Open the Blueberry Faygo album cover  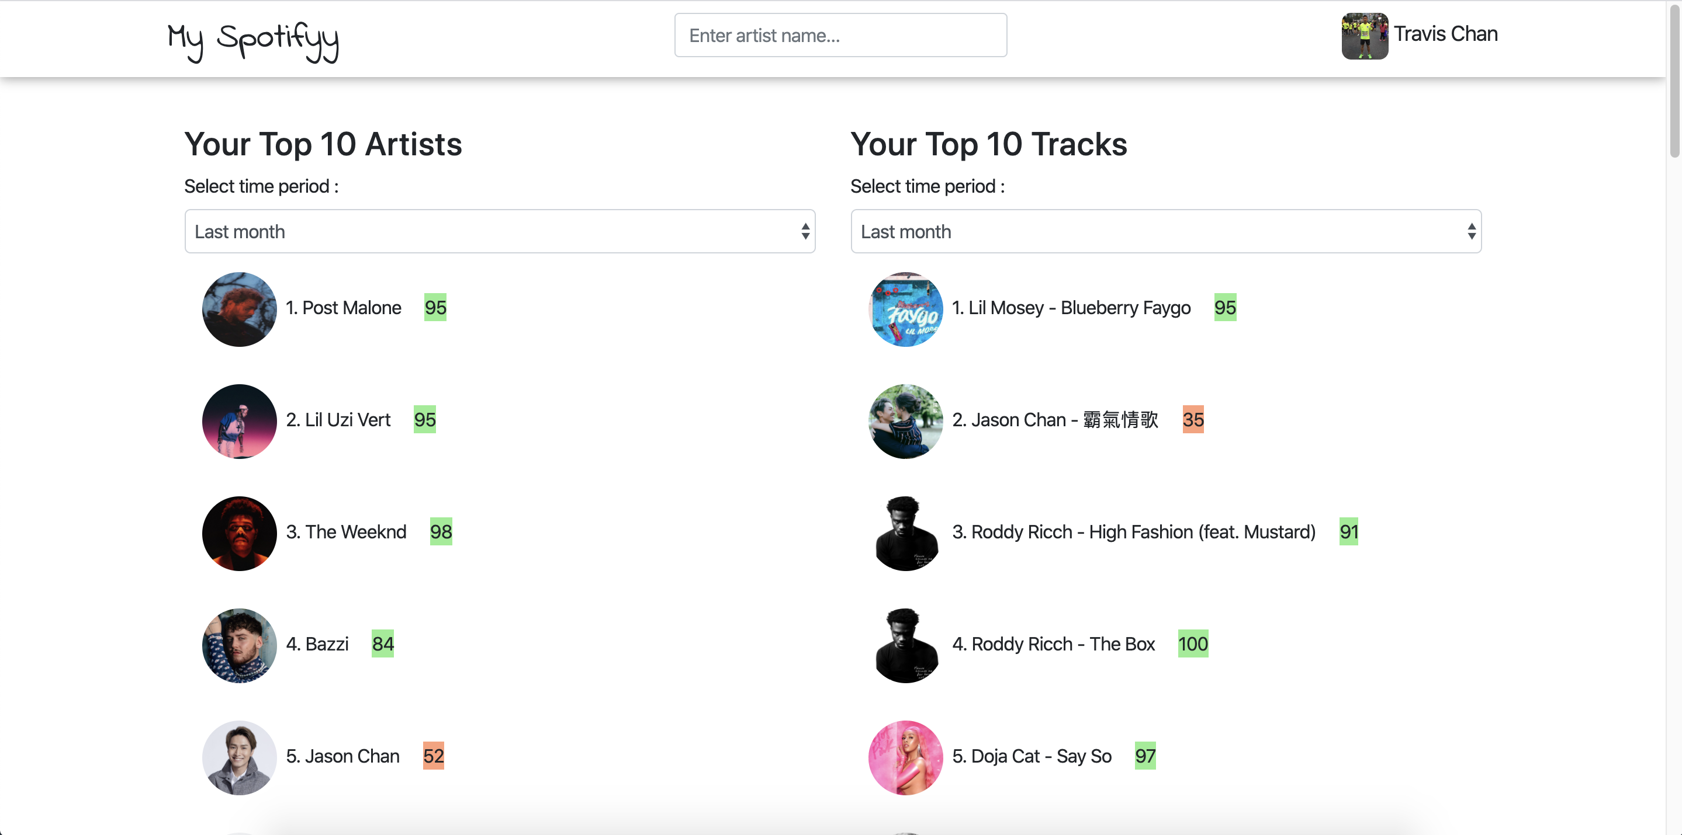906,309
